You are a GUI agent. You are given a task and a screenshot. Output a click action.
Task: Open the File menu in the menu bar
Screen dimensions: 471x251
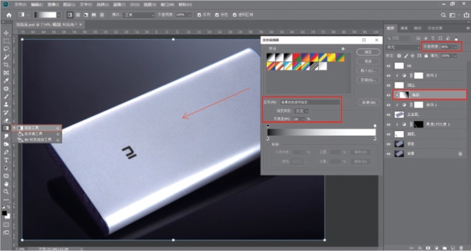coord(20,5)
